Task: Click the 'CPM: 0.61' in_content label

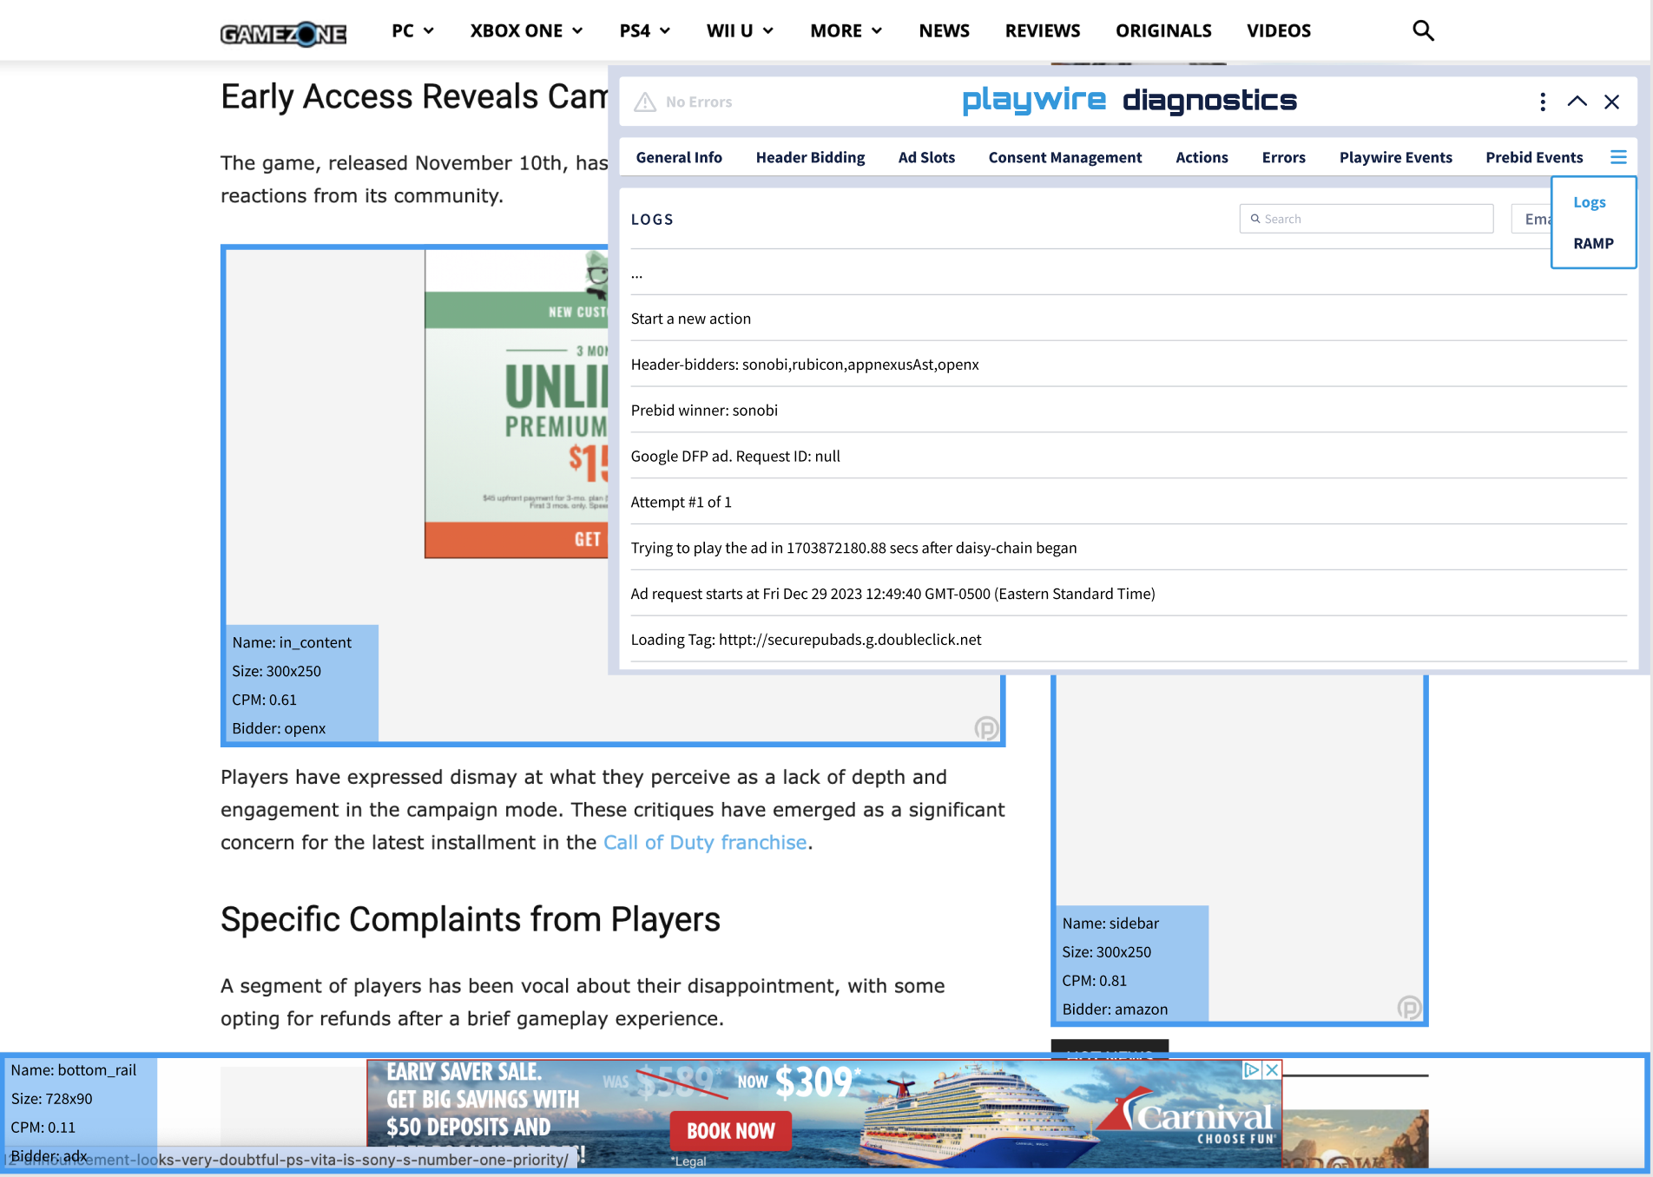Action: 264,700
